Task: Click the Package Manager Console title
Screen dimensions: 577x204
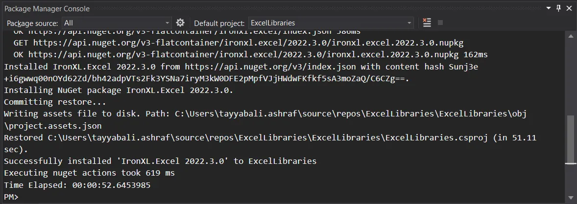Action: pyautogui.click(x=47, y=8)
